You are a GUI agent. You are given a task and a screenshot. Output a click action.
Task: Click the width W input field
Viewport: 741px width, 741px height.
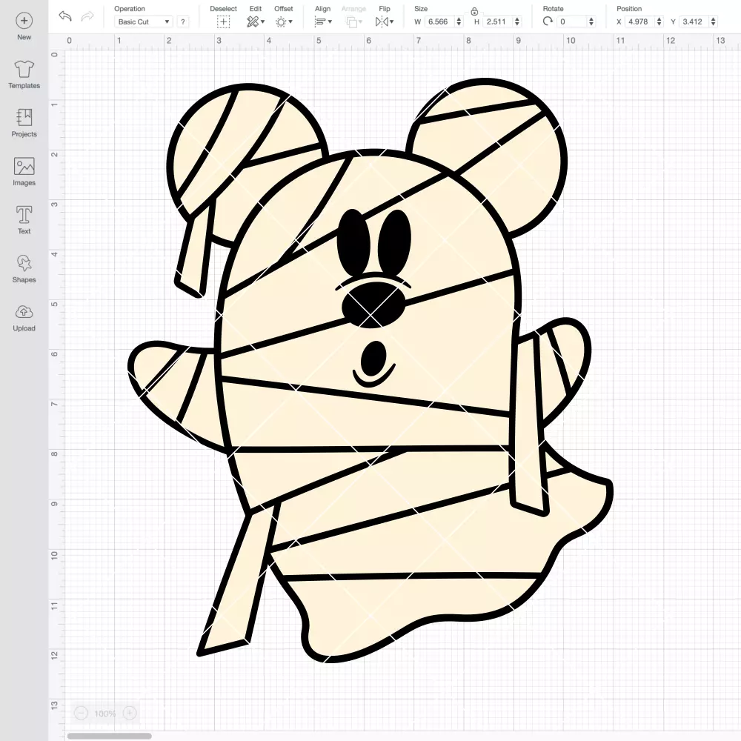tap(439, 21)
